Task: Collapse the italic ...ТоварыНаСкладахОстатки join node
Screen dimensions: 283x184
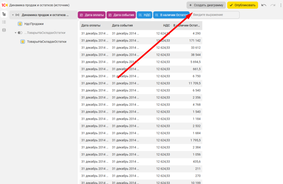Action: pos(16,33)
